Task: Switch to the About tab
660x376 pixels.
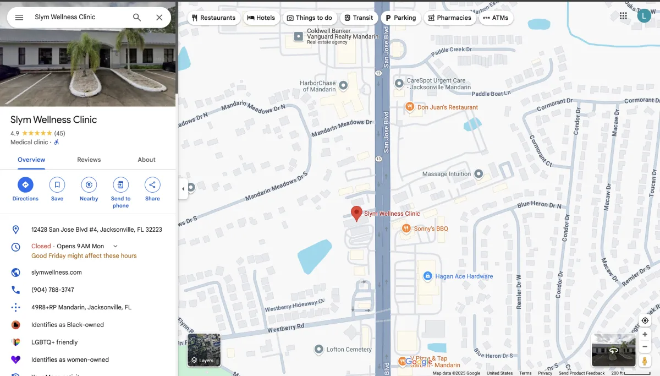Action: [147, 160]
